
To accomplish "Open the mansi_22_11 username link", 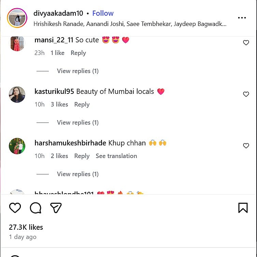I will click(54, 40).
